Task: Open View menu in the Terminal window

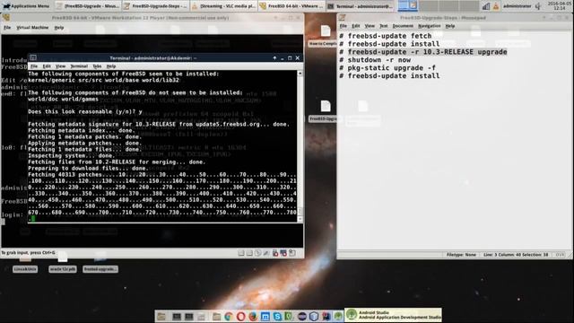Action: click(x=60, y=66)
